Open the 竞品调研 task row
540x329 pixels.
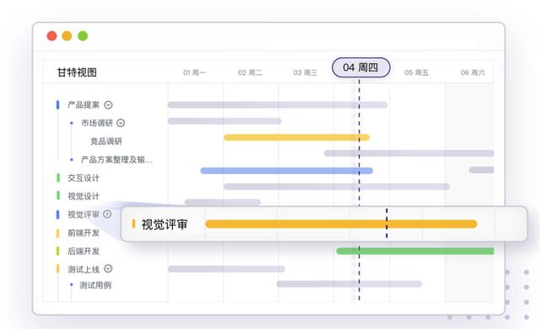(x=106, y=141)
